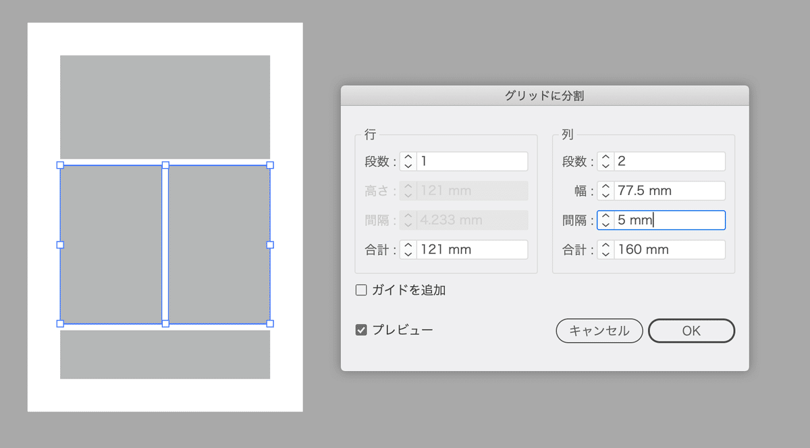Click the right-middle selection handle

point(270,244)
